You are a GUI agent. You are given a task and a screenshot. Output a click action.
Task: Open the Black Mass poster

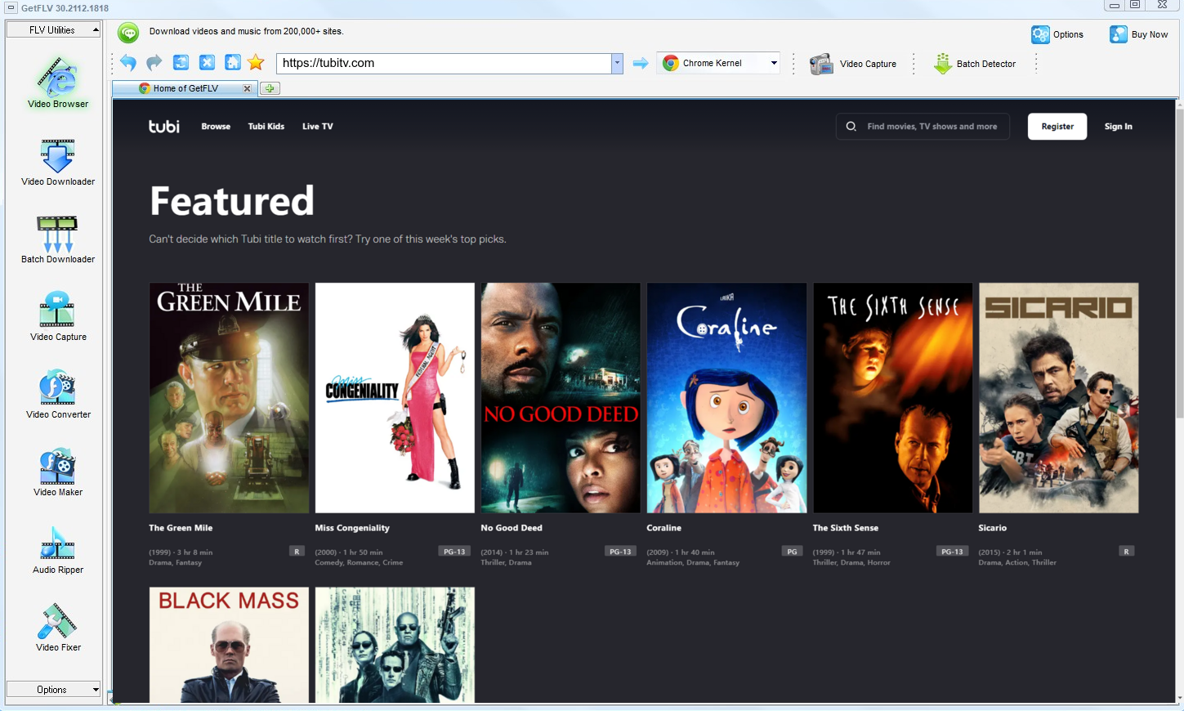tap(229, 645)
